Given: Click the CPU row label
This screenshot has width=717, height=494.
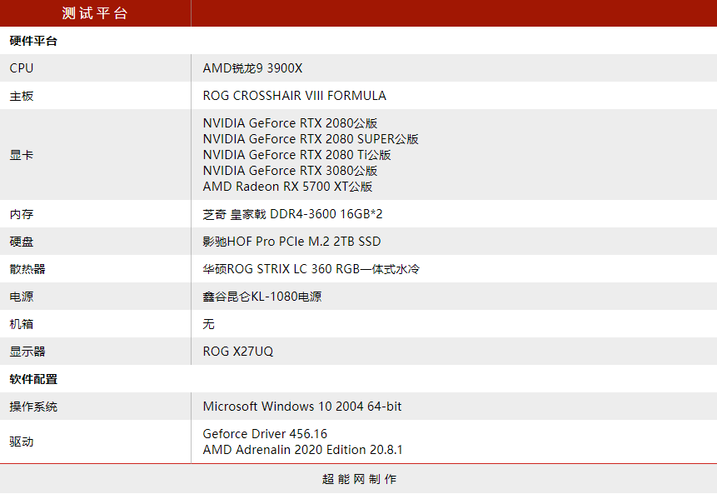Looking at the screenshot, I should [x=17, y=67].
